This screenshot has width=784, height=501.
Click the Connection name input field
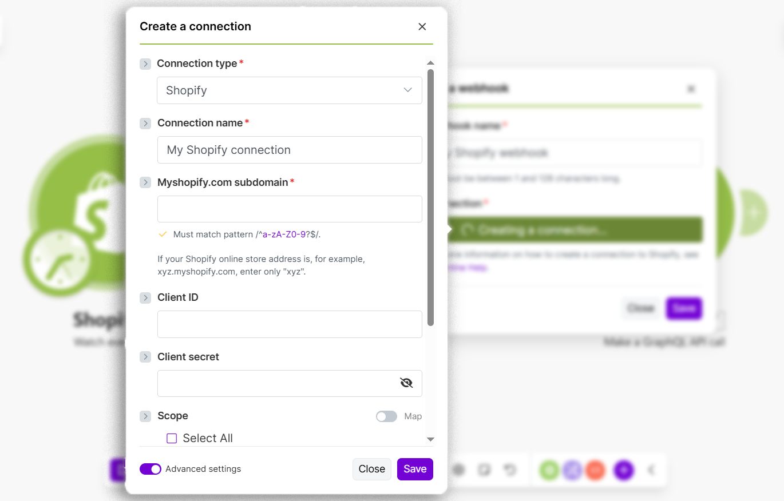(290, 150)
